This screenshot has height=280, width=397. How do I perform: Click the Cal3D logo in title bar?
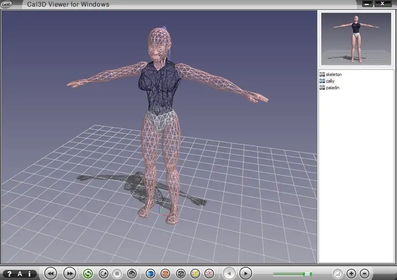pos(6,4)
